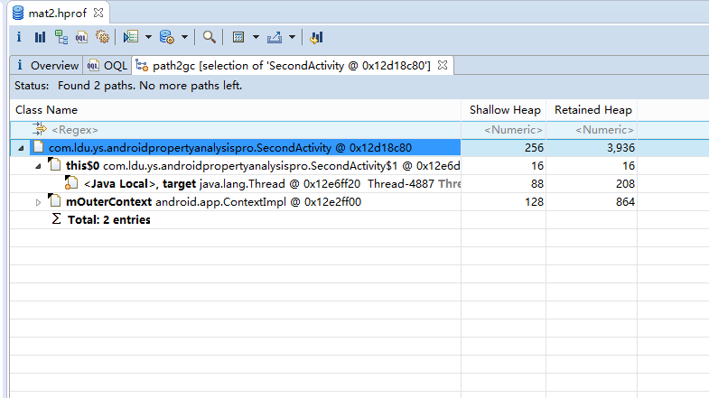The height and width of the screenshot is (398, 709).
Task: Open the Overview info icon in toolbar
Action: (19, 37)
